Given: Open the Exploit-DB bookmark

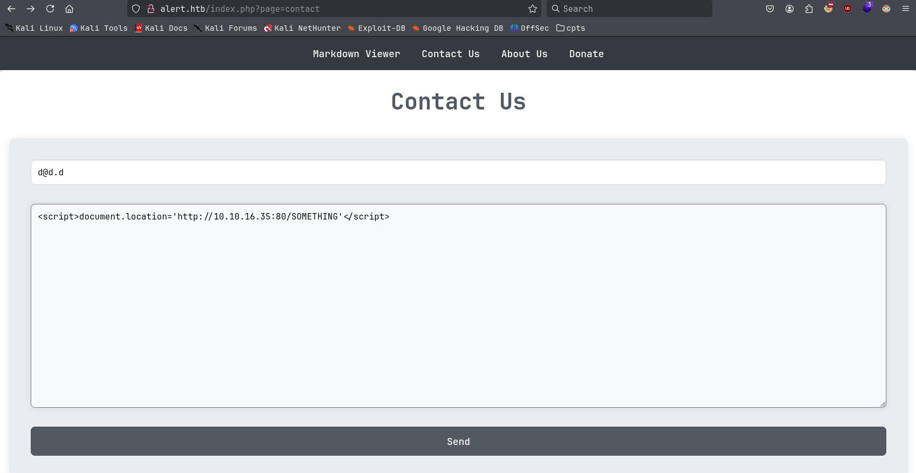Looking at the screenshot, I should 376,28.
